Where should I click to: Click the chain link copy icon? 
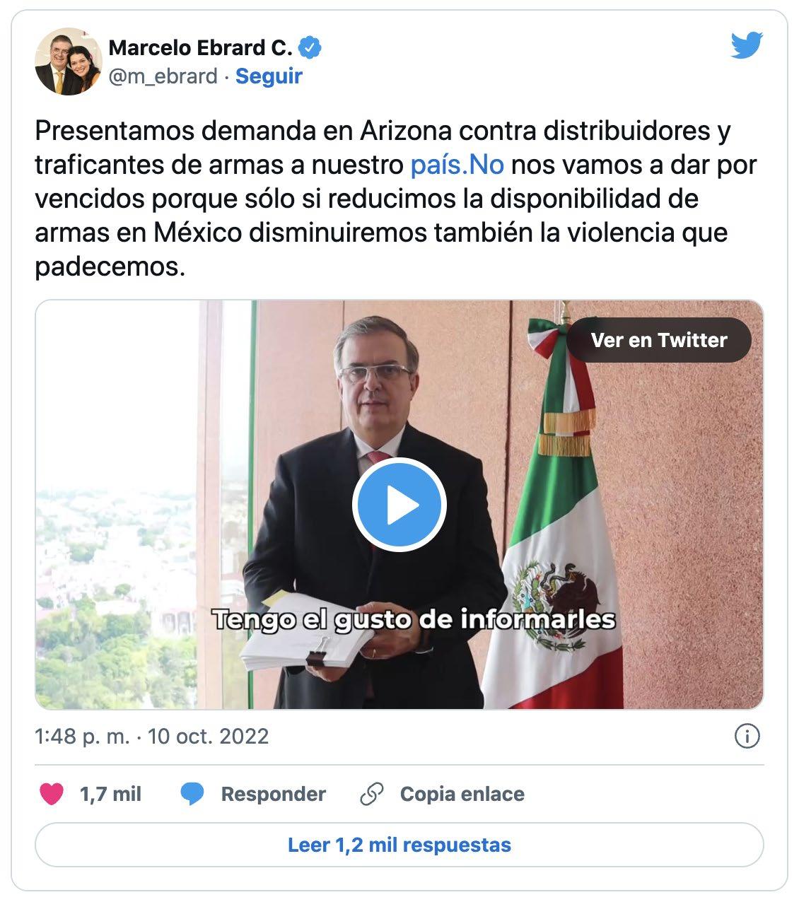coord(372,795)
